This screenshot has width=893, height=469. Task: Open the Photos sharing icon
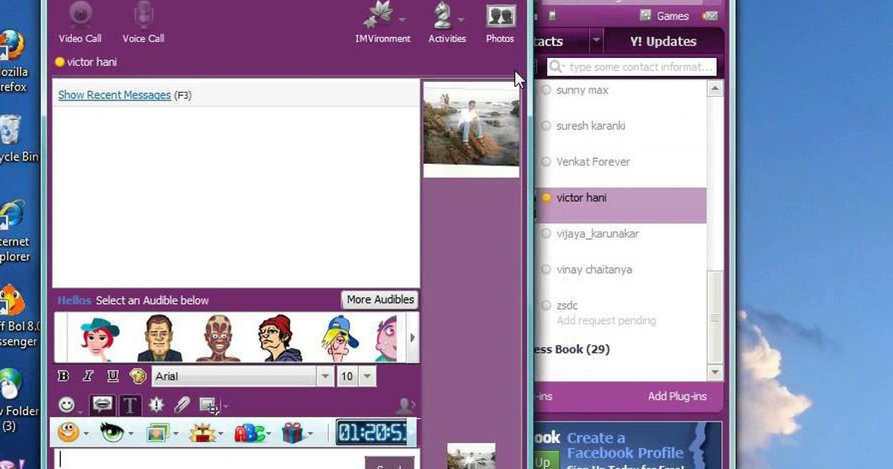(500, 22)
